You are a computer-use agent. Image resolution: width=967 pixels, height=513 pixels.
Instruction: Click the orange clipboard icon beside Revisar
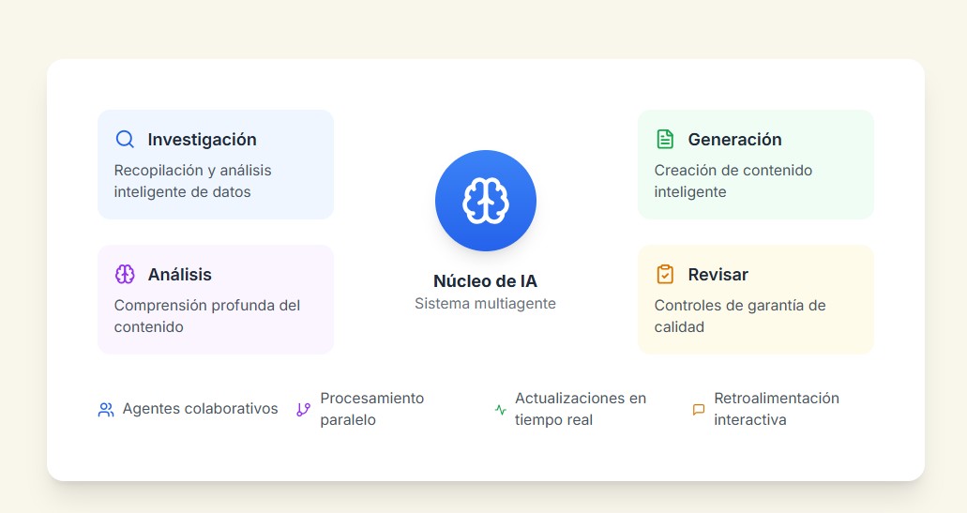(665, 275)
